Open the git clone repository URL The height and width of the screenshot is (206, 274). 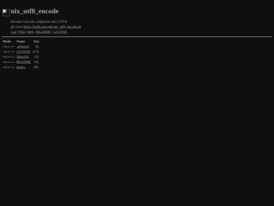coord(52,27)
